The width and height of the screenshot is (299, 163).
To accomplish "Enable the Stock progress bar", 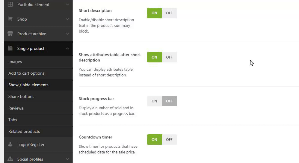I will [x=154, y=101].
